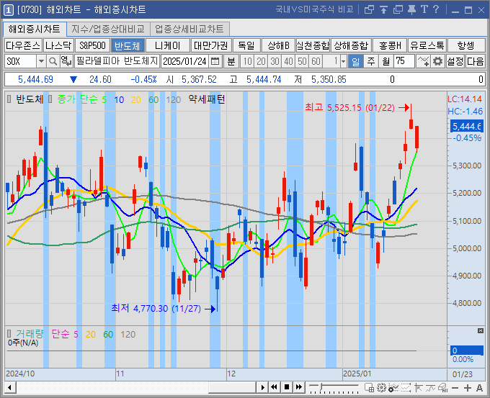Close the volume panel with X icon
This screenshot has height=398, width=490.
pos(481,330)
